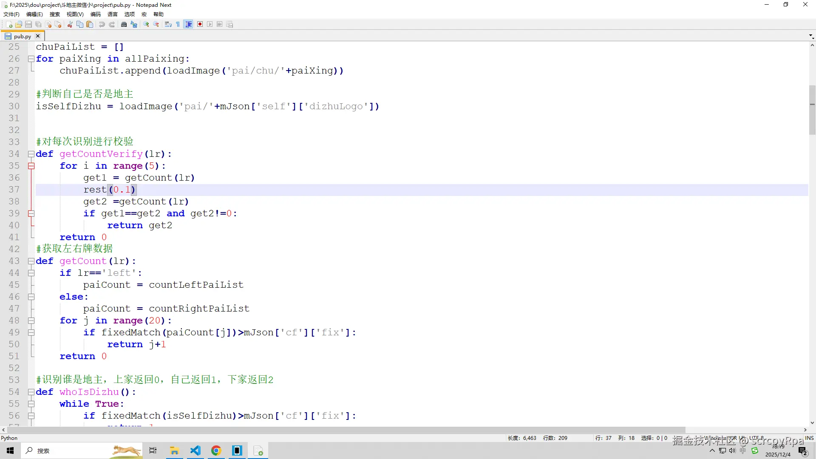Image resolution: width=816 pixels, height=459 pixels.
Task: Click the Replace toolbar icon
Action: coord(133,24)
